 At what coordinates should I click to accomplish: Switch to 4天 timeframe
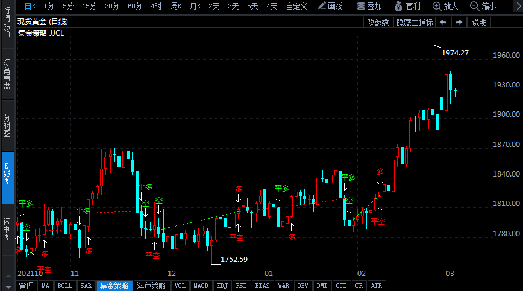272,6
